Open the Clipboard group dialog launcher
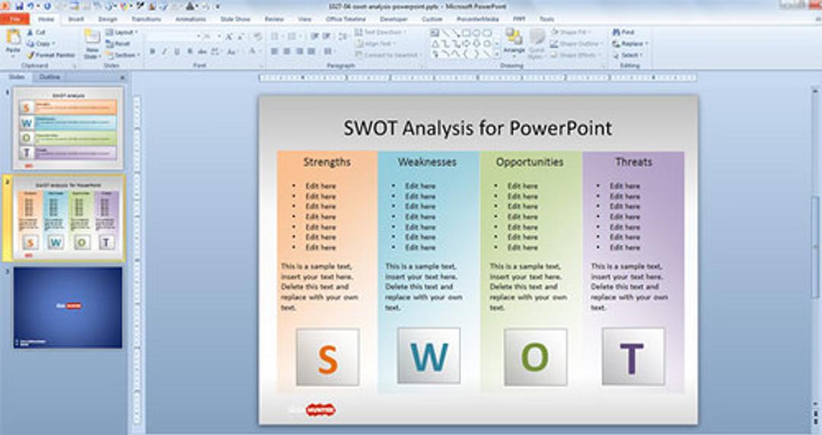822x435 pixels. (75, 66)
